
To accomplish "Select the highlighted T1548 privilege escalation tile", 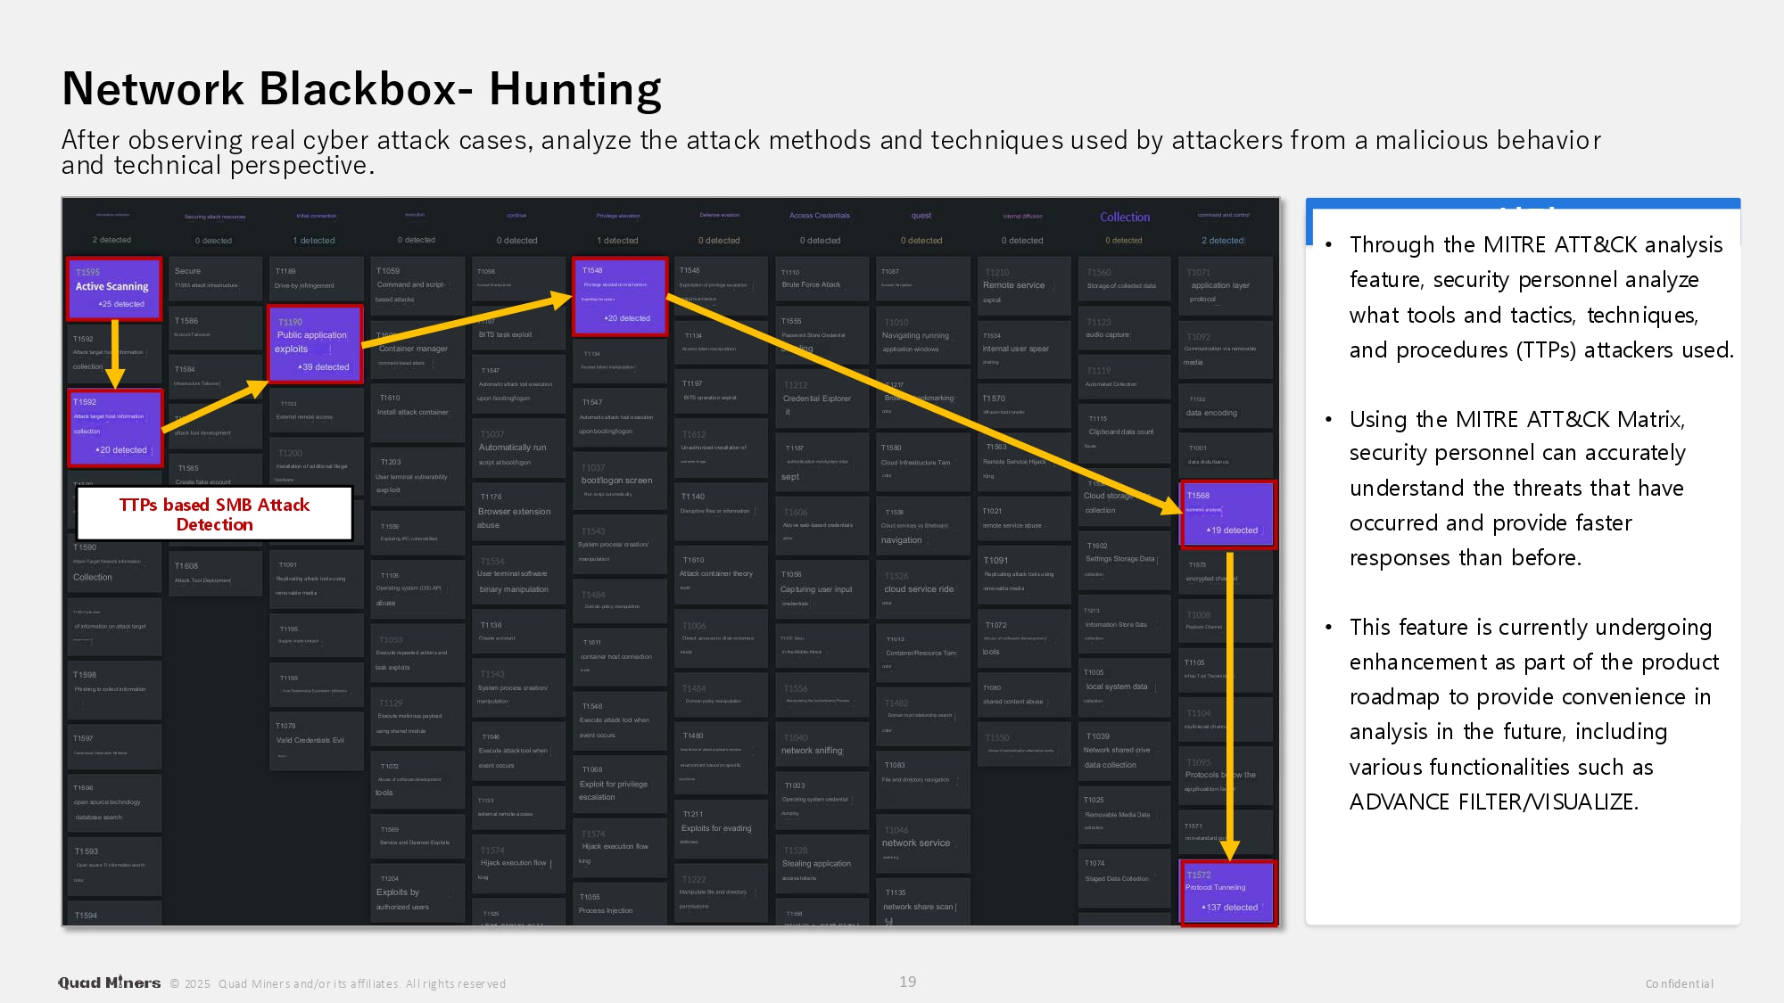I will (x=619, y=296).
